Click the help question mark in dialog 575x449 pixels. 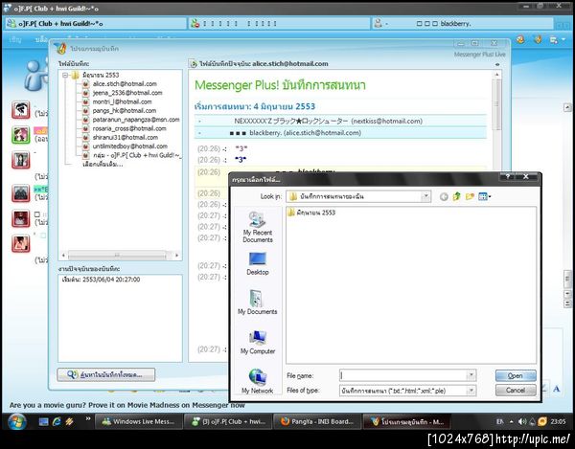(x=508, y=177)
